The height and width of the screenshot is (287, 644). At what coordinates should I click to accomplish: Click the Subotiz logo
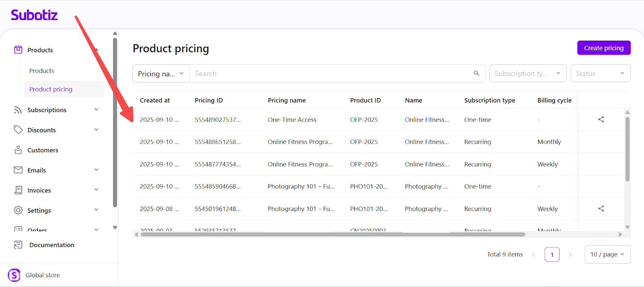coord(34,15)
